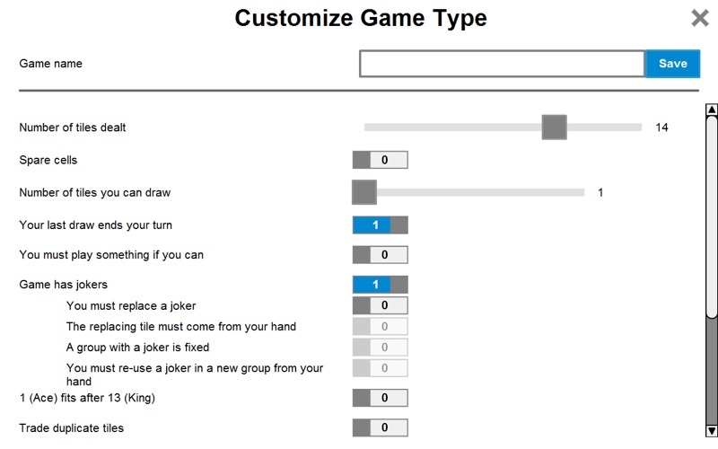Viewport: 718px width, 449px height.
Task: Click the Save button
Action: coord(672,64)
